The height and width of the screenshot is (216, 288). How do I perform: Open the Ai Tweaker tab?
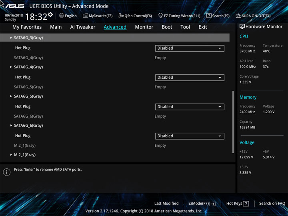pyautogui.click(x=83, y=27)
